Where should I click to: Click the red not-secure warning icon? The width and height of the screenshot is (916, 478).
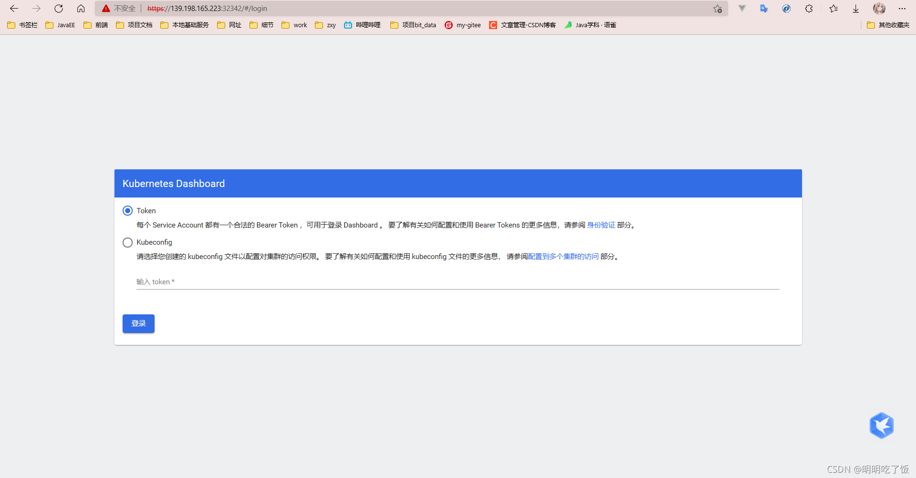(106, 9)
